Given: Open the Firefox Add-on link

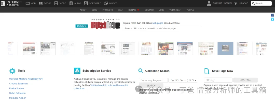Looking at the screenshot, I should coord(17,88).
